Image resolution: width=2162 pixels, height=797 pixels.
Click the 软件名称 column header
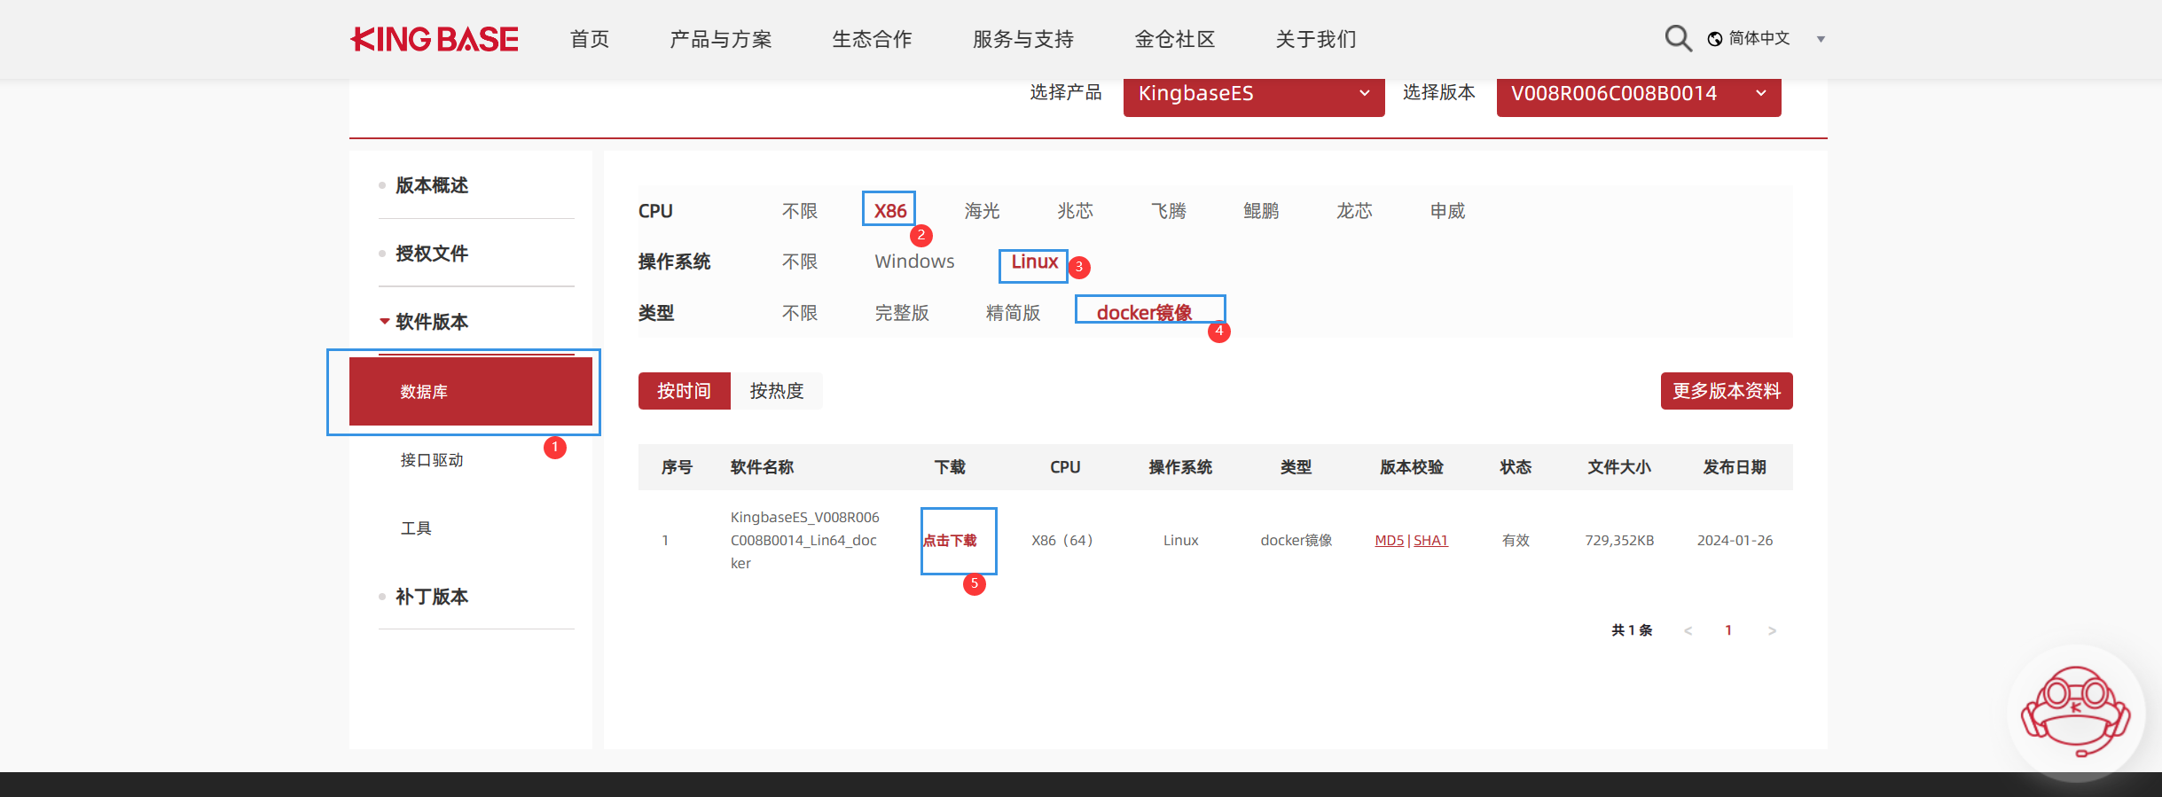tap(762, 467)
